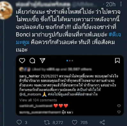Viewport: 127px width, 126px height.
Task: Like the comment reading อุ๊ย แมว
Action: tap(119, 112)
